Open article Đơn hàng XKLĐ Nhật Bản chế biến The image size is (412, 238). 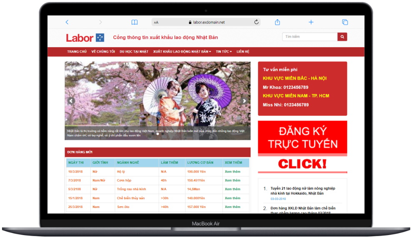pyautogui.click(x=303, y=210)
